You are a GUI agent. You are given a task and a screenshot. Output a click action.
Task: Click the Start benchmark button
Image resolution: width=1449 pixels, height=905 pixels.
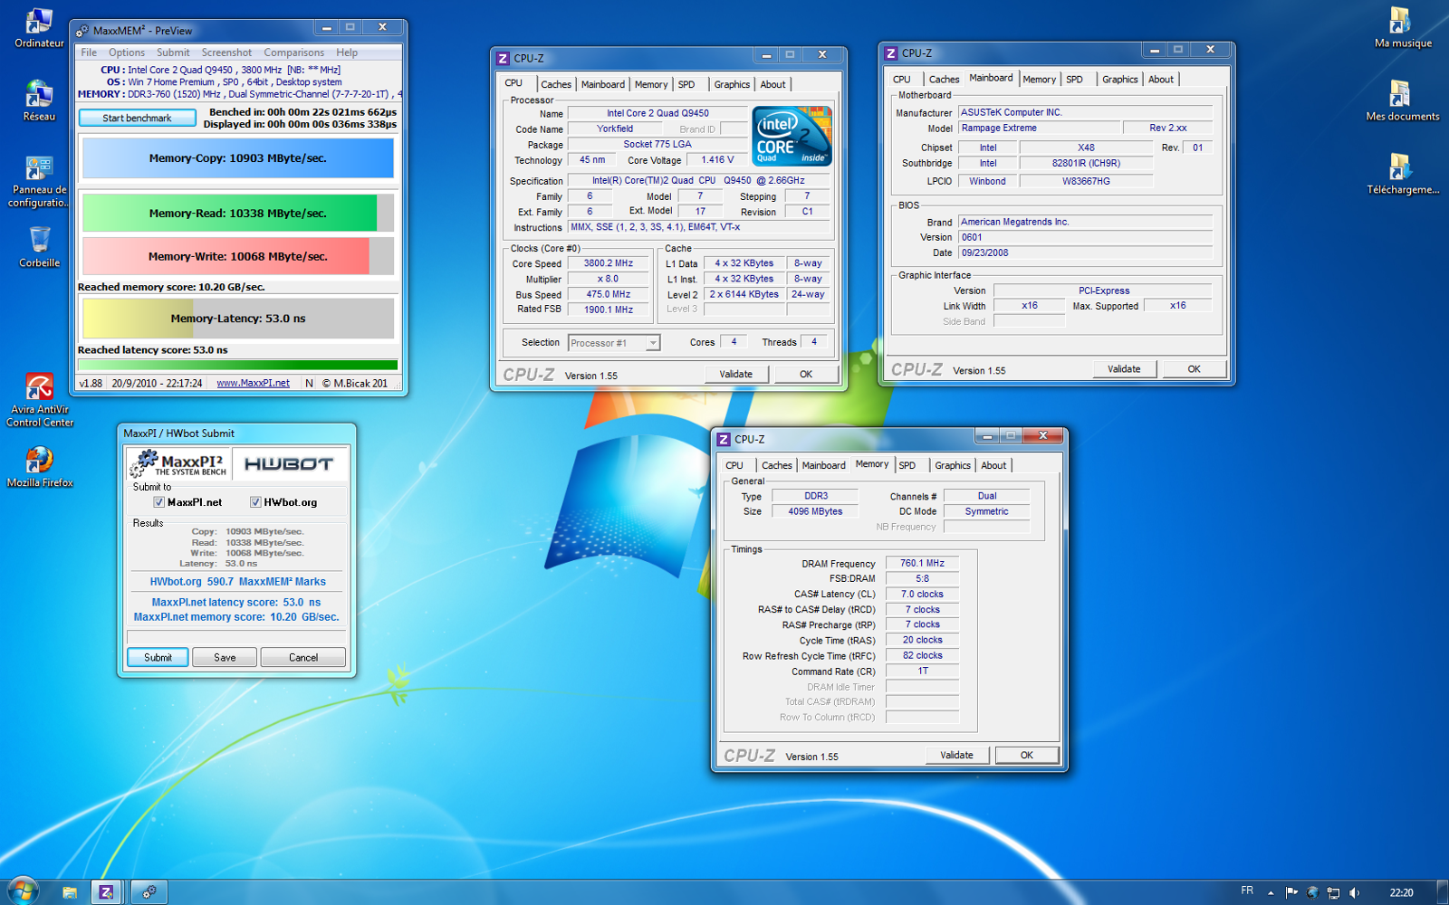click(137, 118)
